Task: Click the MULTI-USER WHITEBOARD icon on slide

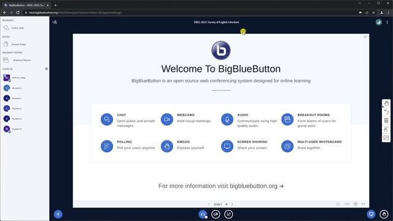Action: [287, 146]
